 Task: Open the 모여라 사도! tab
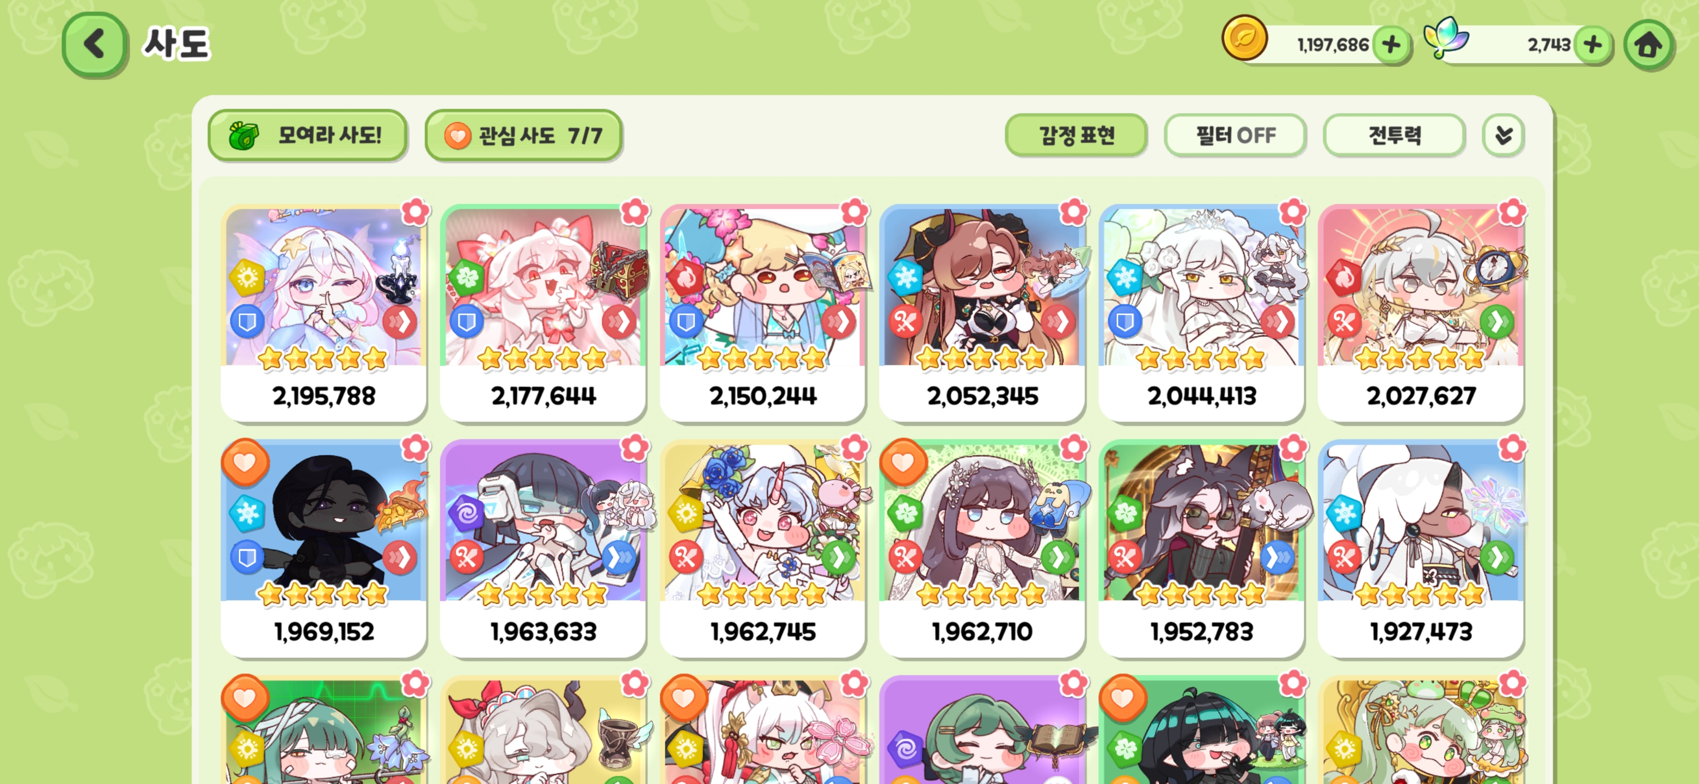(307, 135)
